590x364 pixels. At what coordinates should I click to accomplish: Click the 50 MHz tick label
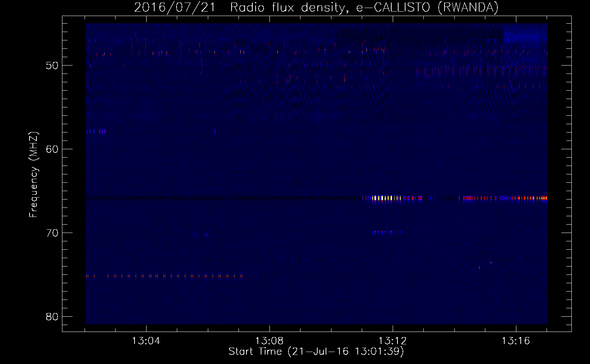52,66
